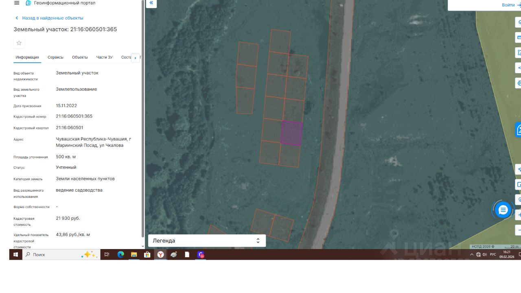Switch to Yandex Browser on the taskbar
The image size is (521, 293).
161,254
